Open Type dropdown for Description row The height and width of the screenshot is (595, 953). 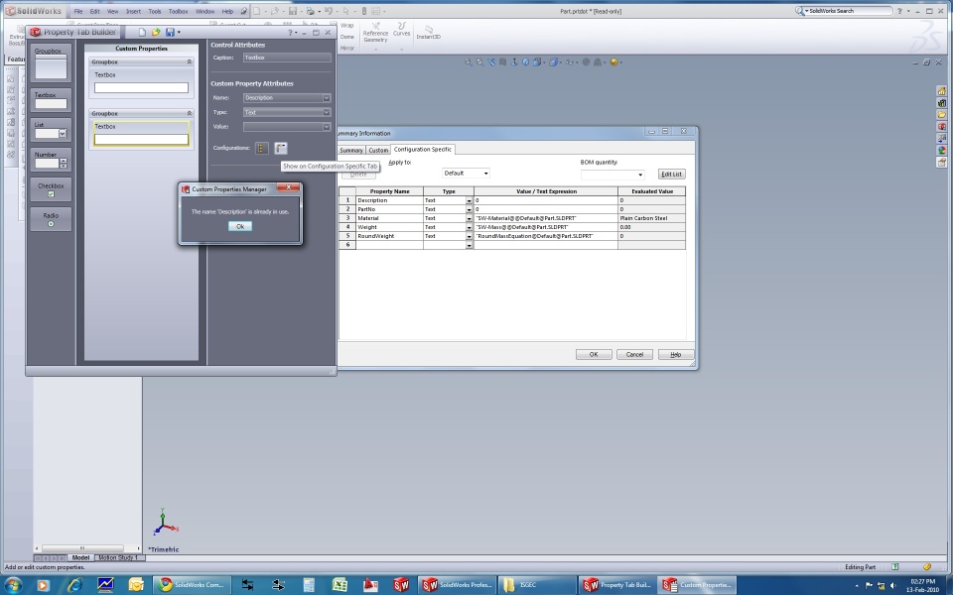[469, 200]
